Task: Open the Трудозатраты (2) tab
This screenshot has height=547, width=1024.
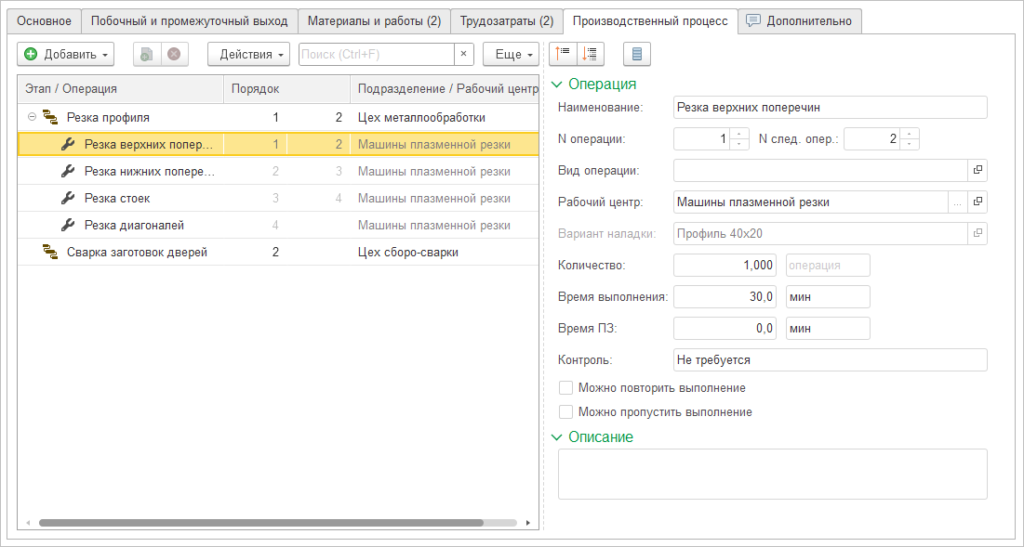Action: click(507, 20)
